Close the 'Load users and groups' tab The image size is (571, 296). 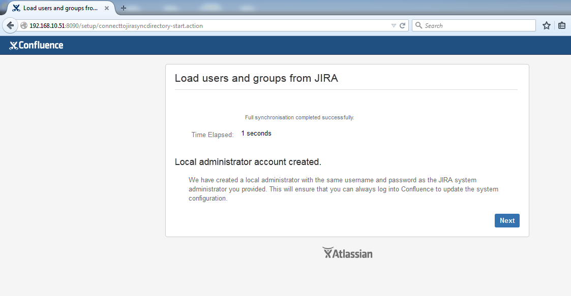coord(107,8)
